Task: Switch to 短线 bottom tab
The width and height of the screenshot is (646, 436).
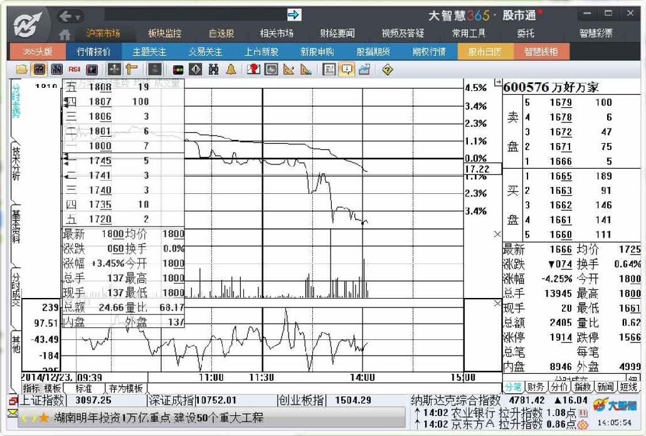Action: [628, 387]
